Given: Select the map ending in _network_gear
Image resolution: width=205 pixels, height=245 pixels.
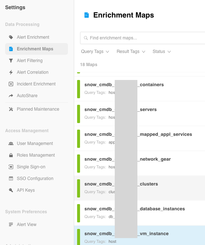Looking at the screenshot, I should click(140, 163).
